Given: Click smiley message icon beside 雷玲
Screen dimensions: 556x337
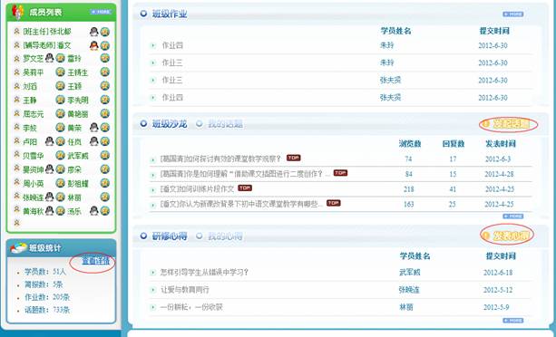Looking at the screenshot, I should [104, 58].
